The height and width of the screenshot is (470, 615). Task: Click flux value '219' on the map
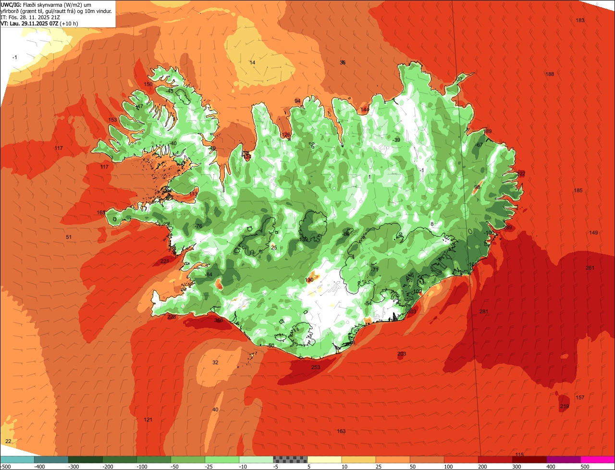tap(565, 407)
